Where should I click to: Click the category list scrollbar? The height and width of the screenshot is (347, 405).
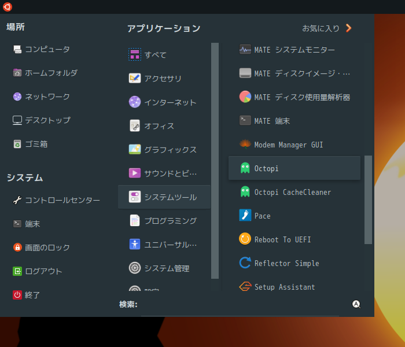tap(215, 161)
